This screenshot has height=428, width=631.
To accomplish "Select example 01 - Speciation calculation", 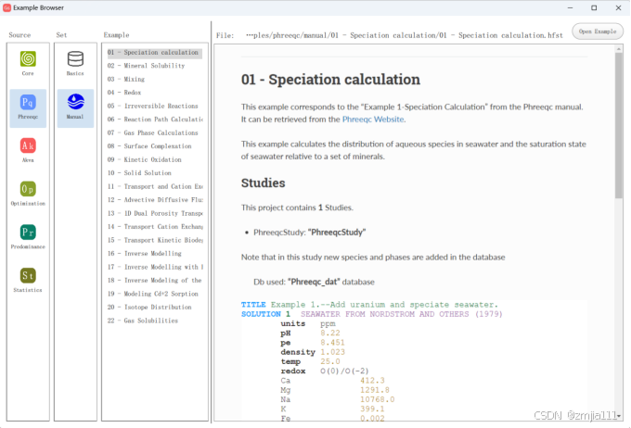I will pyautogui.click(x=155, y=52).
